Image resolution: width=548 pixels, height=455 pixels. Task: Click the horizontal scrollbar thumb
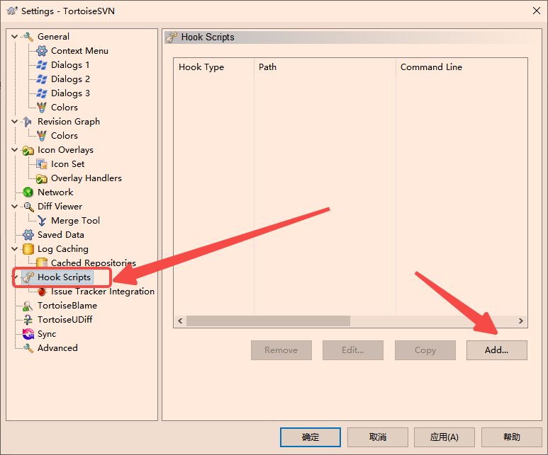[268, 321]
